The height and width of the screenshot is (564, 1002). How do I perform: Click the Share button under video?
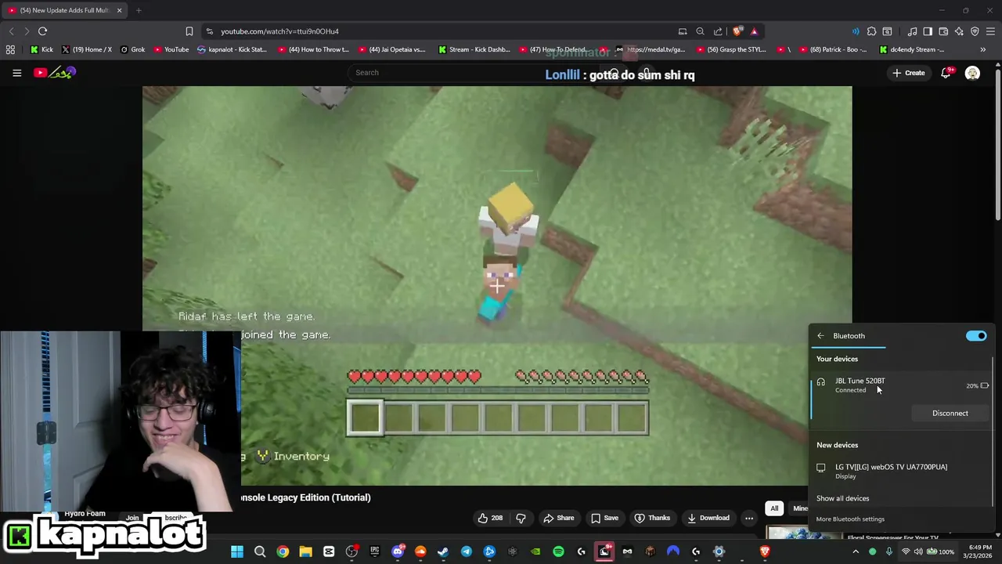pyautogui.click(x=559, y=518)
